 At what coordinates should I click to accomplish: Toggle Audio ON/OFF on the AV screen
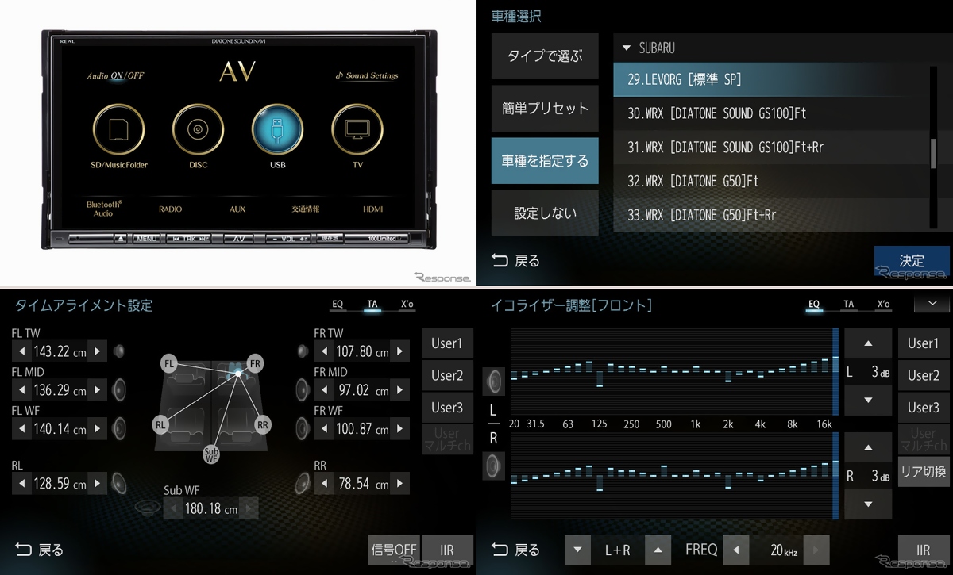tap(116, 76)
